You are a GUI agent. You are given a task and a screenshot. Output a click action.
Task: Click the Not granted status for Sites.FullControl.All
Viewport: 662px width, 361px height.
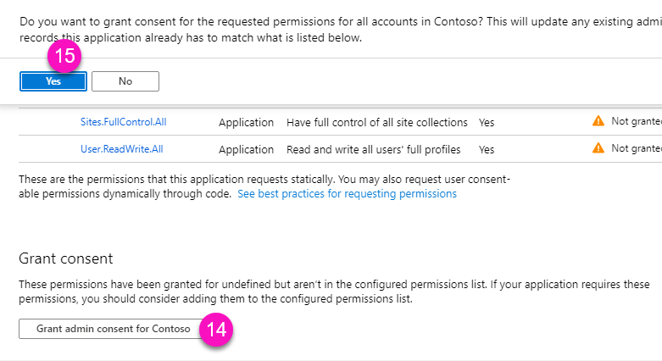pos(636,122)
